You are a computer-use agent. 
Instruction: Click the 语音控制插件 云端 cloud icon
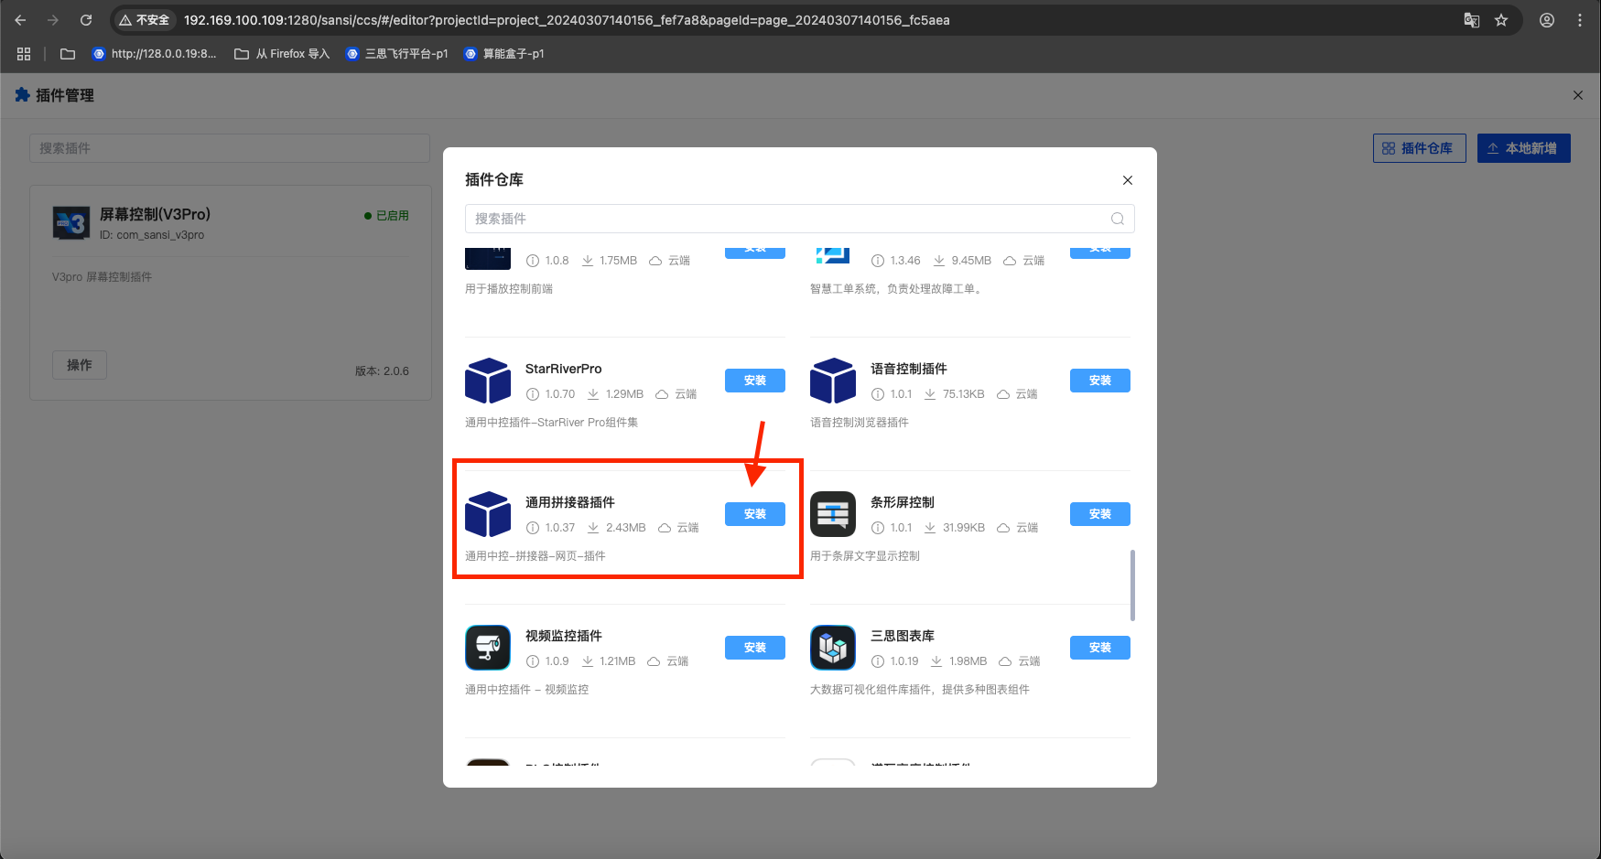click(x=1003, y=394)
